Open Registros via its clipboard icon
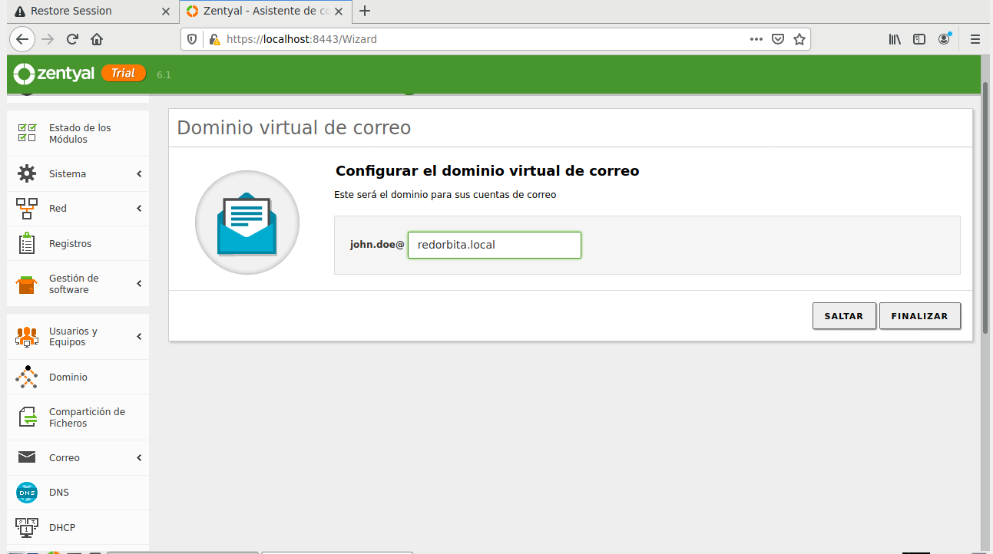Viewport: 993px width, 554px height. tap(27, 244)
